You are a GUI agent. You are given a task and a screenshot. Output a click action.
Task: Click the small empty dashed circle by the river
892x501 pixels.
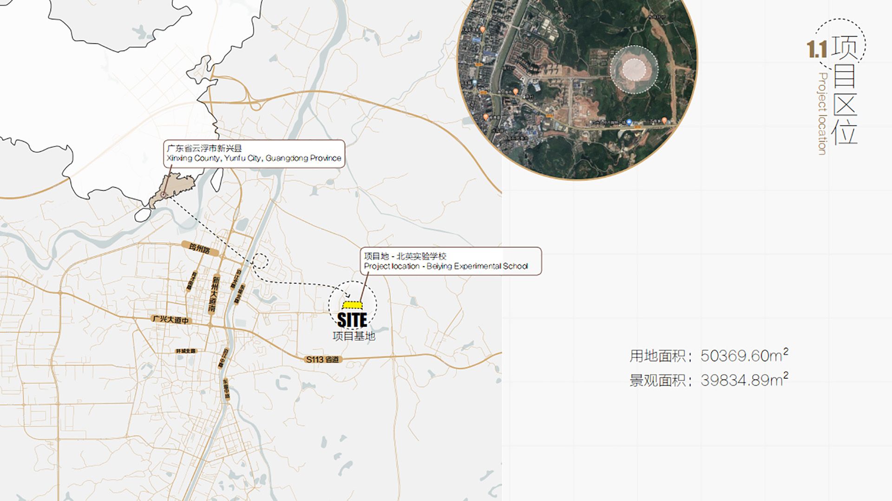261,261
